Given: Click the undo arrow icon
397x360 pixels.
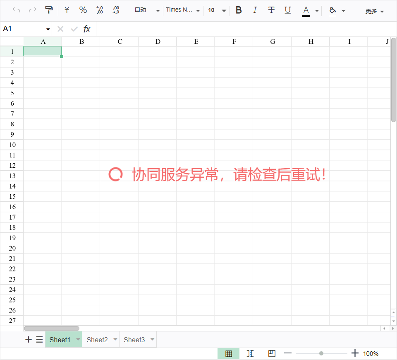Looking at the screenshot, I should pos(16,10).
